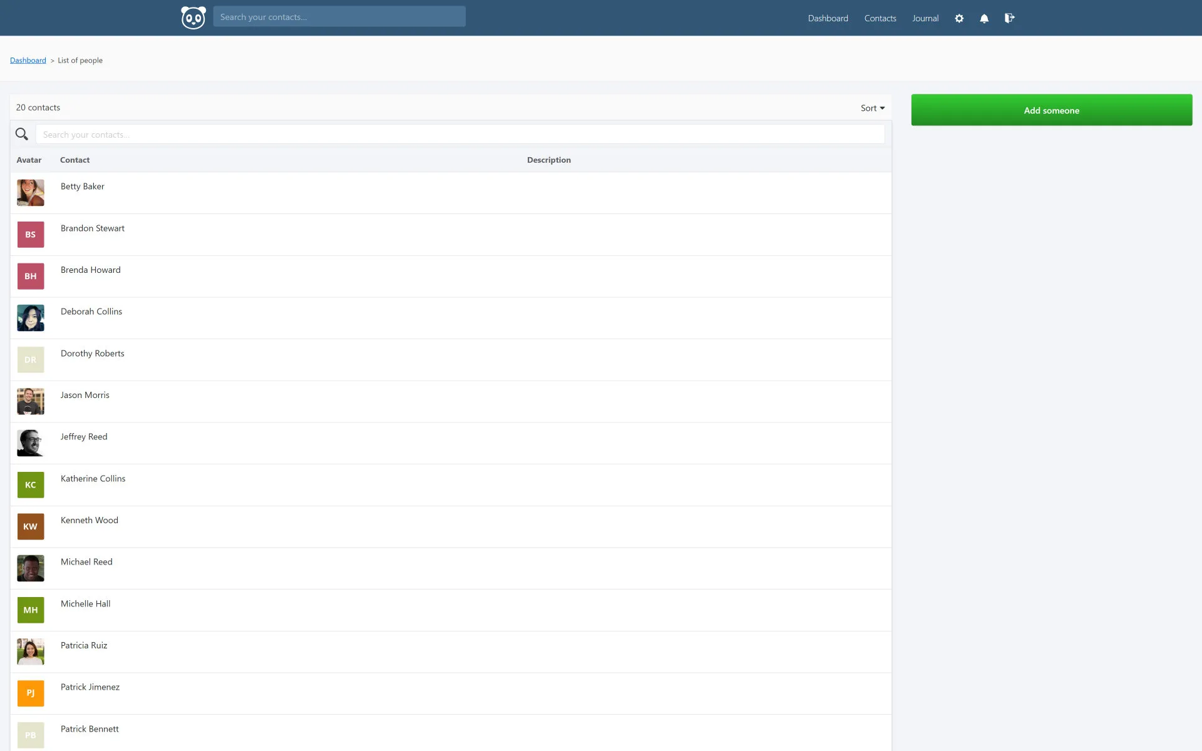This screenshot has height=751, width=1202.
Task: Click the Dashboard breadcrumb link
Action: pyautogui.click(x=28, y=60)
